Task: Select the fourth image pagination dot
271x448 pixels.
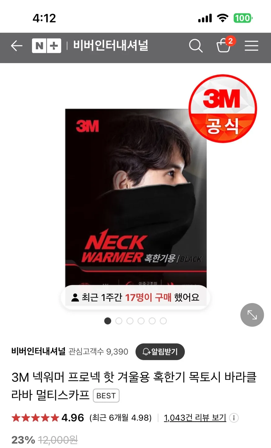Action: pos(141,321)
